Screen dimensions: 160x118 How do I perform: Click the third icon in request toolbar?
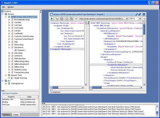pyautogui.click(x=61, y=19)
